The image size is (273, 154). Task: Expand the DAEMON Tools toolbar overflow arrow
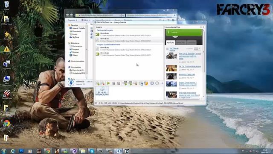(162, 83)
